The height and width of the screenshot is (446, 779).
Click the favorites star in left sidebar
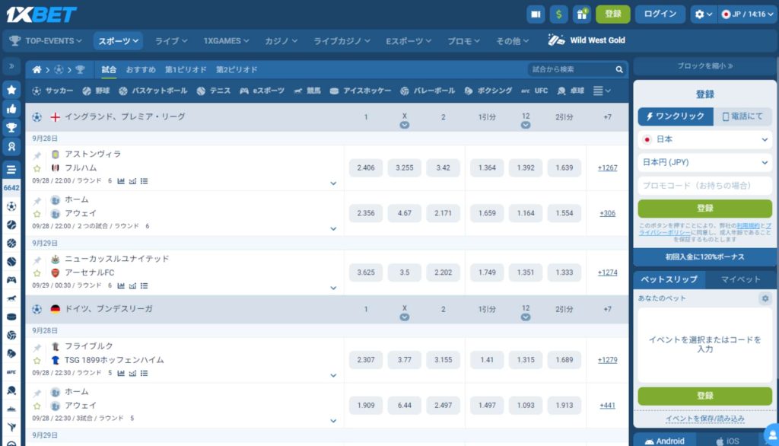pos(11,90)
